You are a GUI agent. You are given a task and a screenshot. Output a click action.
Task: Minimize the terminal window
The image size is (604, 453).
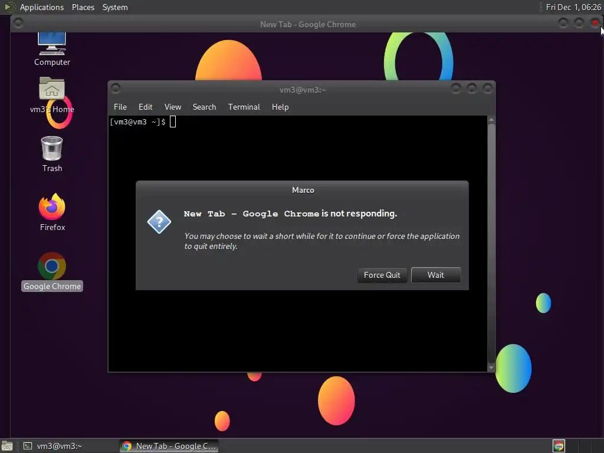point(456,88)
